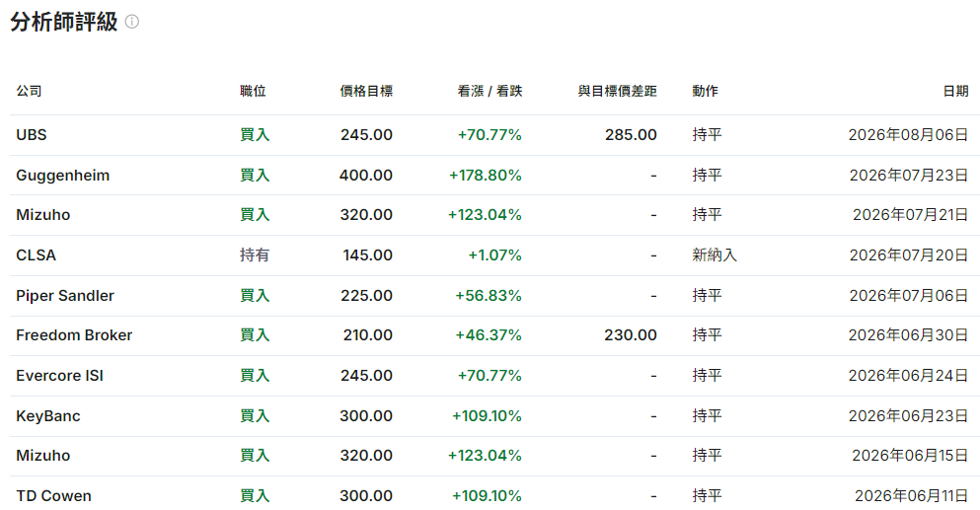This screenshot has height=510, width=980.
Task: Click the date 2026年06月23日
Action: [x=908, y=416]
